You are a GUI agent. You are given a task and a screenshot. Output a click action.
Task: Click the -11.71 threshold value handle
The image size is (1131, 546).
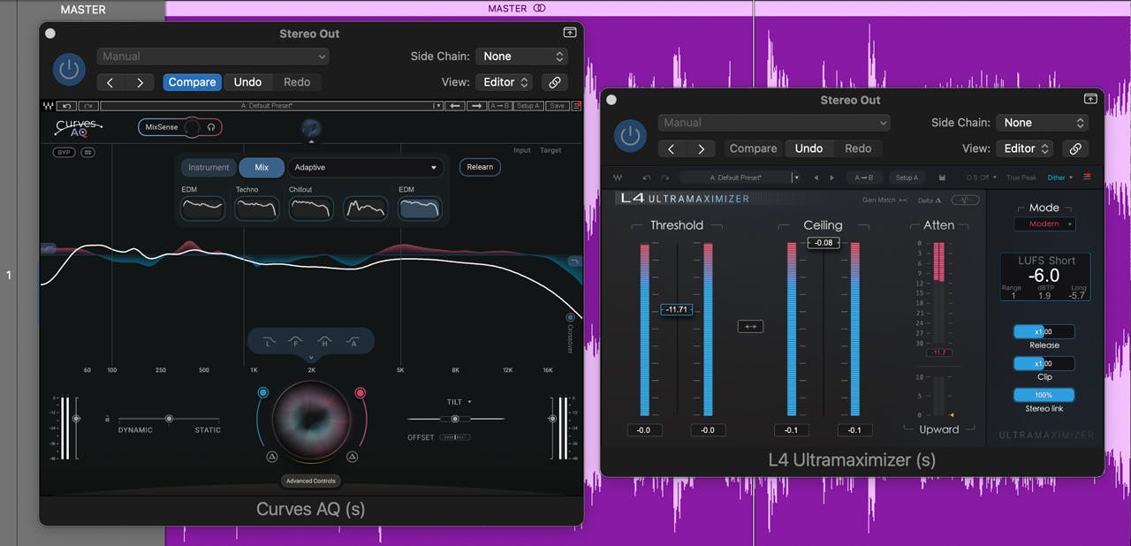pyautogui.click(x=676, y=309)
